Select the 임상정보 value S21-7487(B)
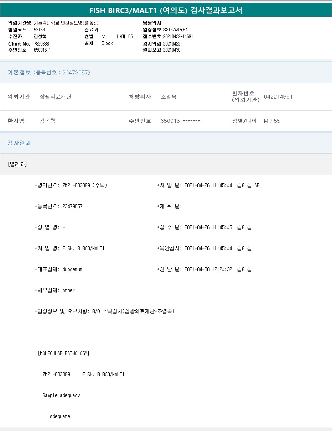Image resolution: width=332 pixels, height=431 pixels. pos(175,30)
